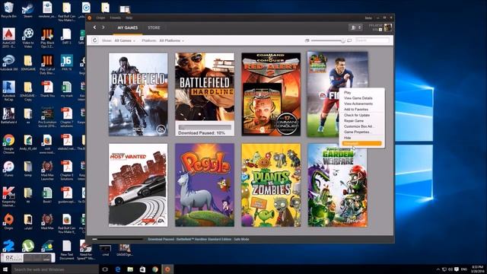Open Task View on the taskbar
The width and height of the screenshot is (487, 274).
point(105,269)
